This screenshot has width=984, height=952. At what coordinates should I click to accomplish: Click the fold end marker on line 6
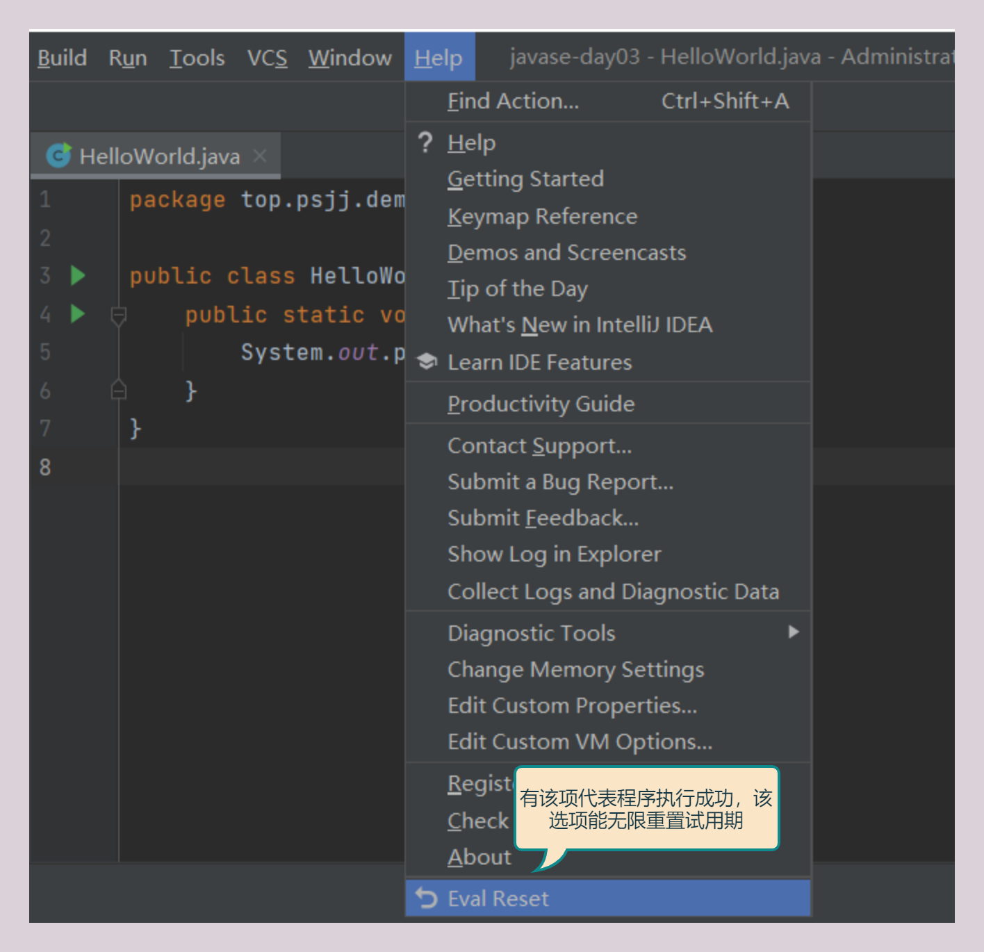(119, 391)
